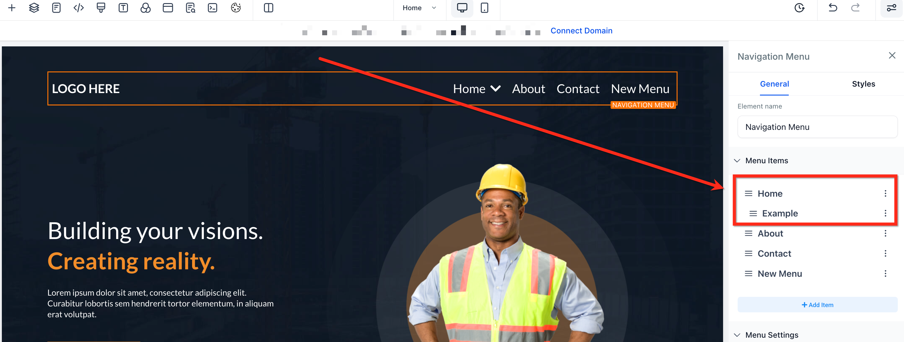The image size is (904, 342).
Task: Click the Add Item button
Action: click(817, 305)
